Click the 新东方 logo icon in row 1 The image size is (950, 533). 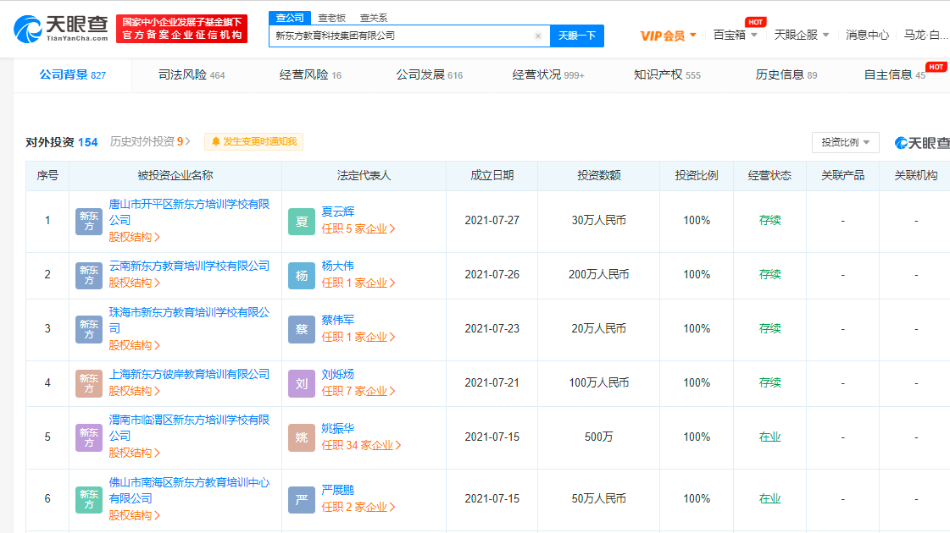(88, 222)
